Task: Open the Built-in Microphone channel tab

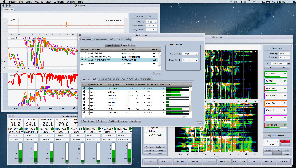Action: tap(109, 79)
